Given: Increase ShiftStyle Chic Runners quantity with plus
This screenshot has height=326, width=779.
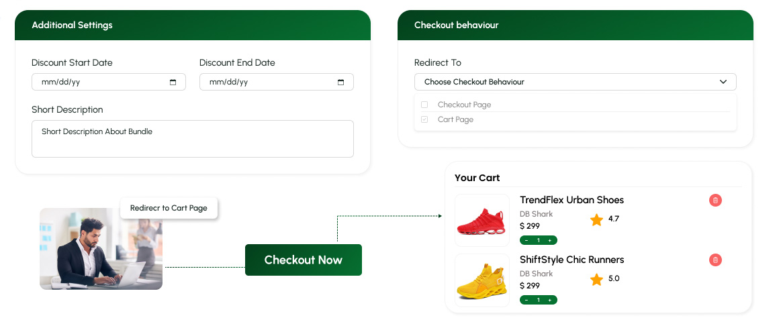Looking at the screenshot, I should [549, 300].
